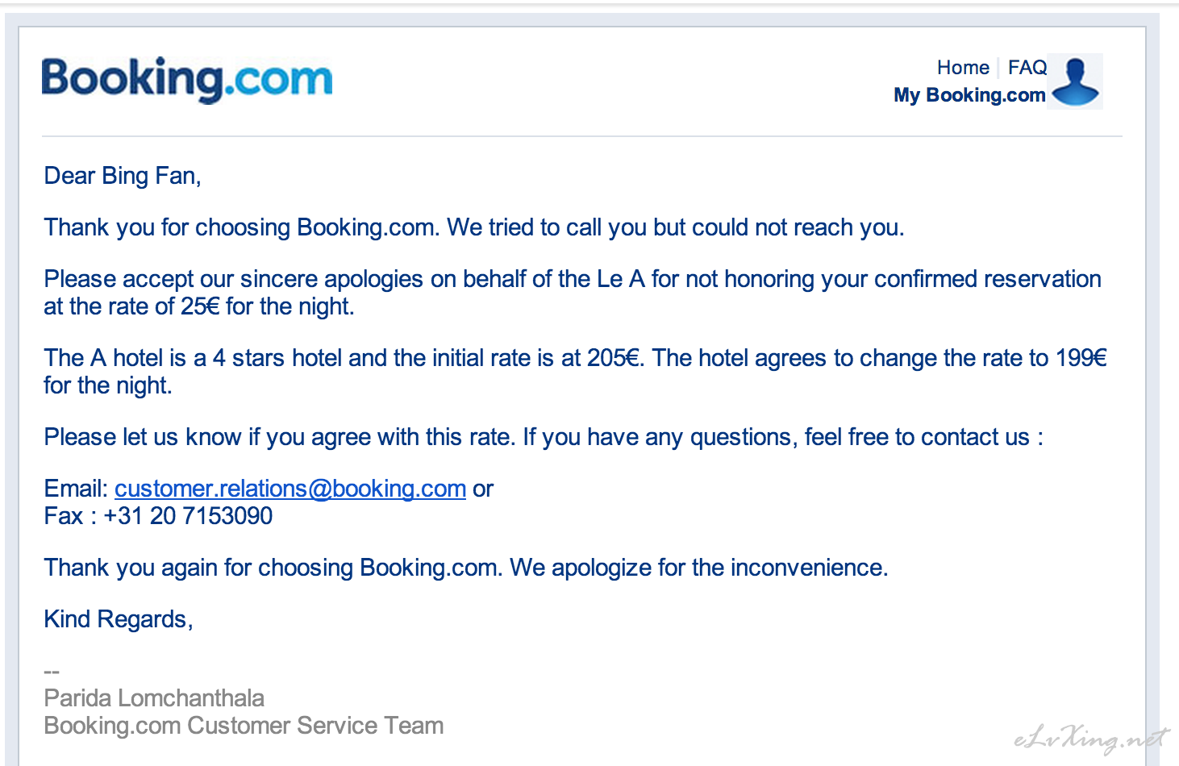Click the "Dear Bing Fan," greeting
This screenshot has width=1179, height=766.
pyautogui.click(x=123, y=176)
